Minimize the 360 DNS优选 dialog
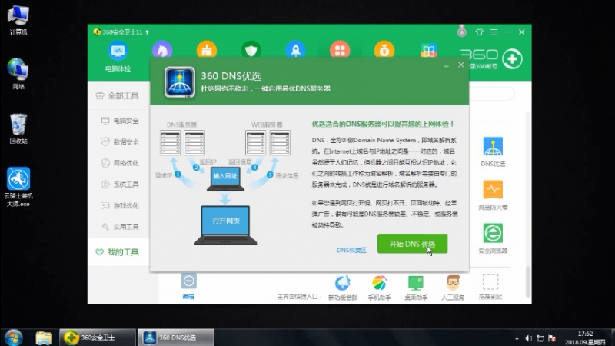615x346 pixels. (446, 66)
